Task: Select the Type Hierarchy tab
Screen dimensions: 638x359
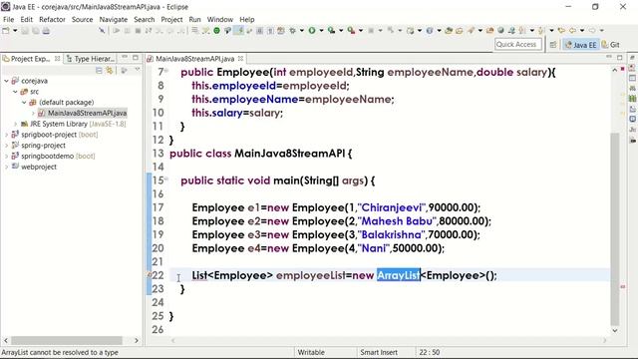Action: click(x=91, y=59)
